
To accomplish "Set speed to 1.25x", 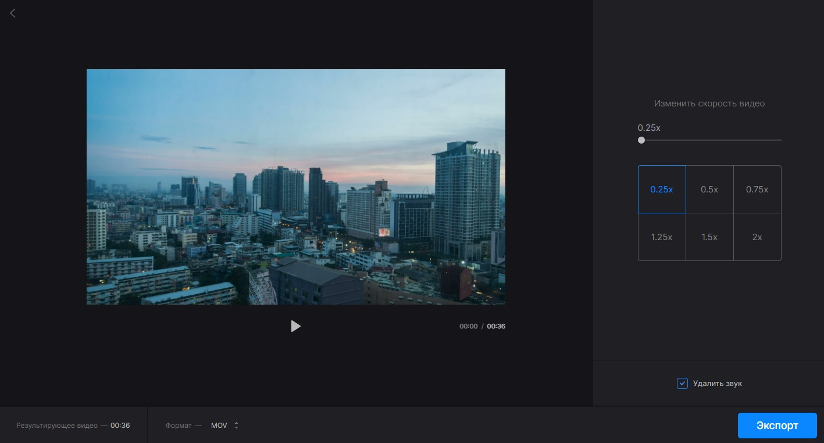I will click(662, 237).
